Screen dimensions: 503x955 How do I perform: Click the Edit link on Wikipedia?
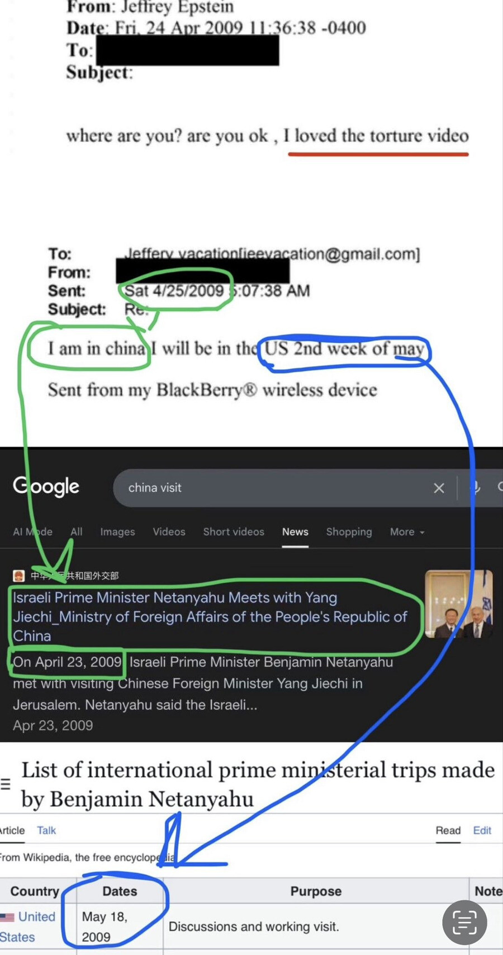(482, 830)
